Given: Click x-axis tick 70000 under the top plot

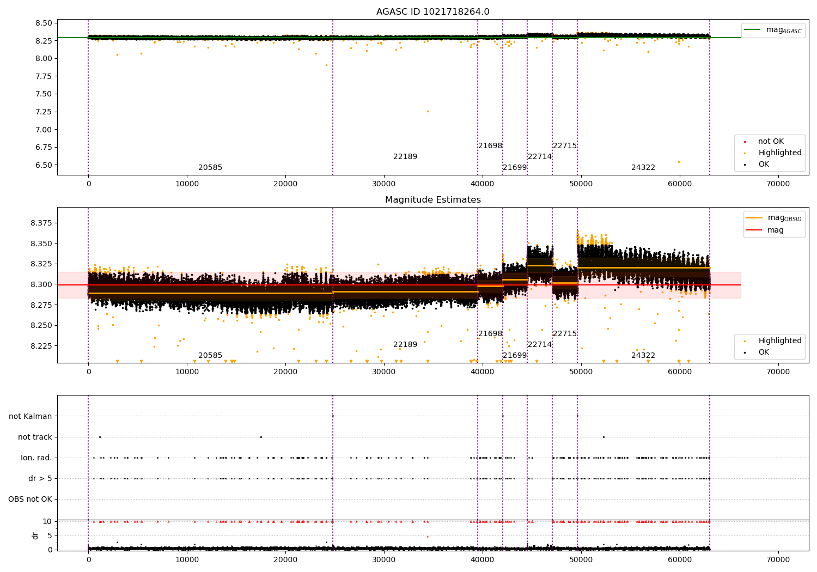Looking at the screenshot, I should point(778,184).
